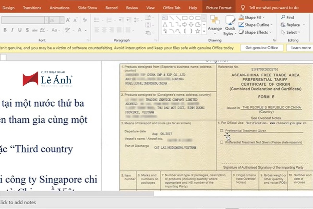Click the Learn more button
Image resolution: width=313 pixels, height=209 pixels.
pyautogui.click(x=301, y=48)
